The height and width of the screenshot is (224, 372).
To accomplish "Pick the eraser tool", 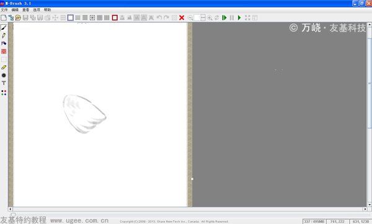I will (x=4, y=68).
